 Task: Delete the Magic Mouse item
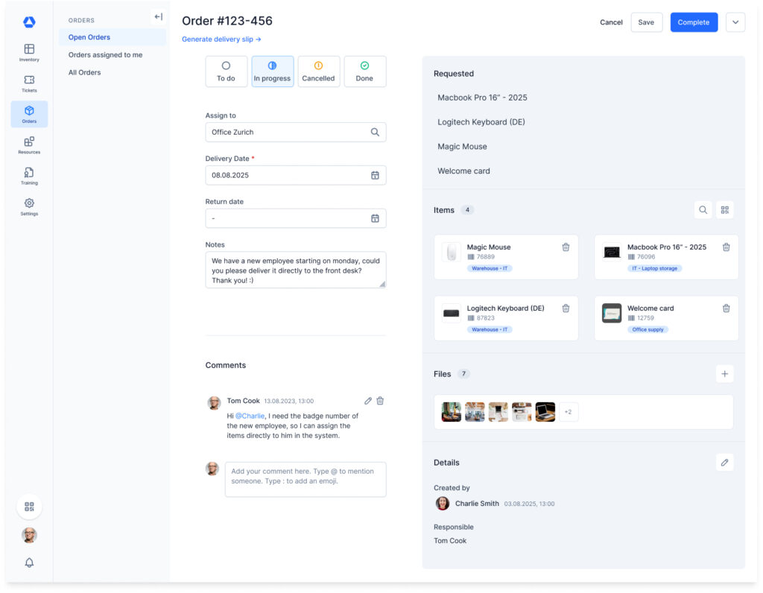pyautogui.click(x=566, y=247)
